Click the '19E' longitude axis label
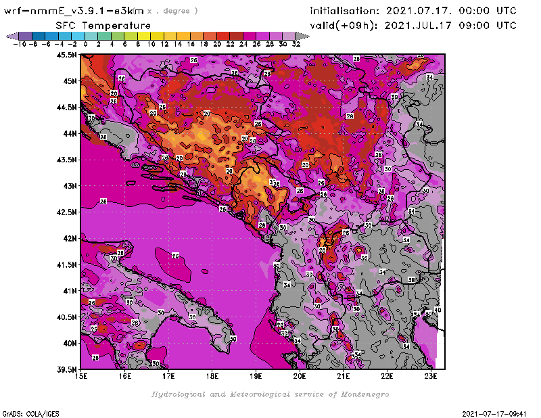Image resolution: width=541 pixels, height=418 pixels. [256, 377]
